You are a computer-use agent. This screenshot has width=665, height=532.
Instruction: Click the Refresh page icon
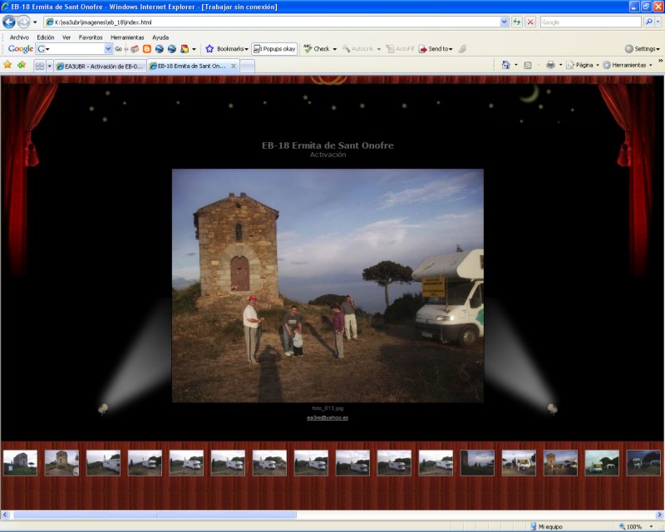[x=517, y=22]
